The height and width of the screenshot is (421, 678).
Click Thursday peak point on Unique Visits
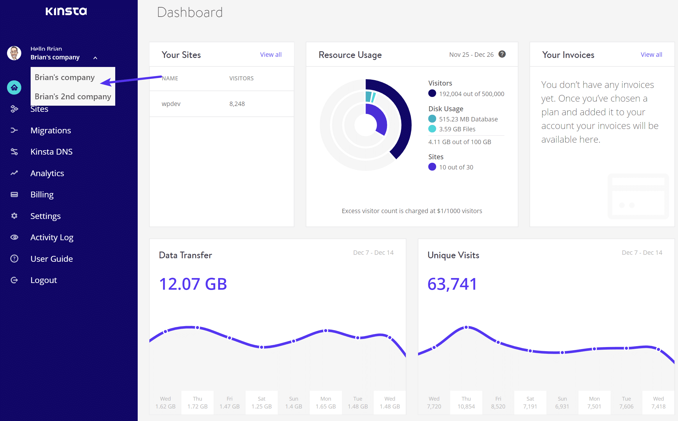[466, 328]
